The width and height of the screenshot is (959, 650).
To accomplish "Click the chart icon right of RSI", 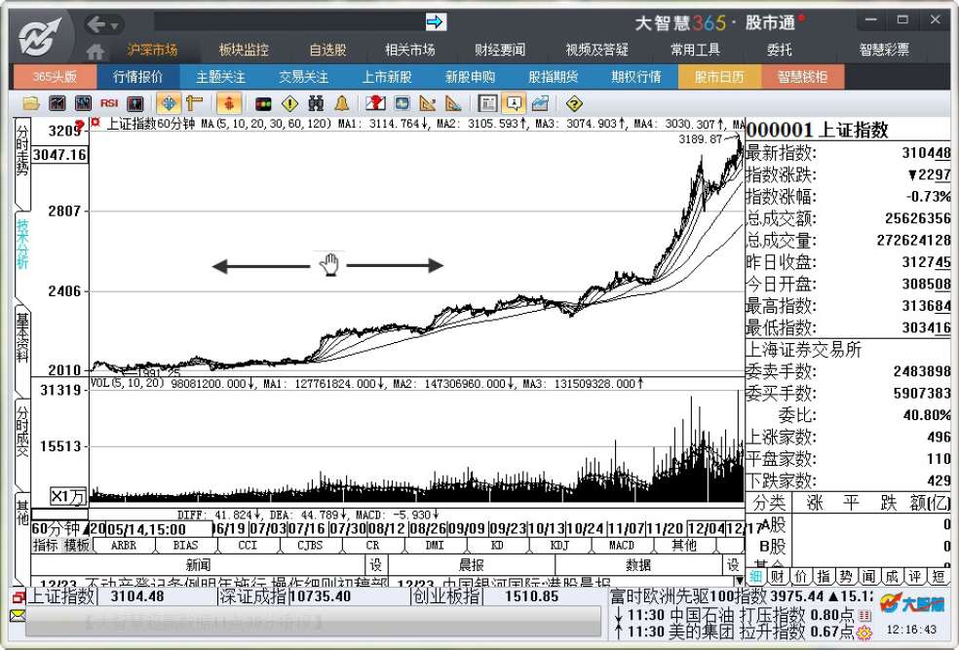I will click(134, 103).
